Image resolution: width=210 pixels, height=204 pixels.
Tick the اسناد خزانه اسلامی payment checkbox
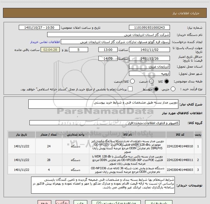(130, 89)
